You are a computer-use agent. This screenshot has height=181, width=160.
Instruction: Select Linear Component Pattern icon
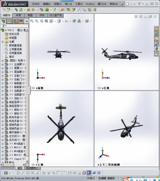click(x=21, y=10)
